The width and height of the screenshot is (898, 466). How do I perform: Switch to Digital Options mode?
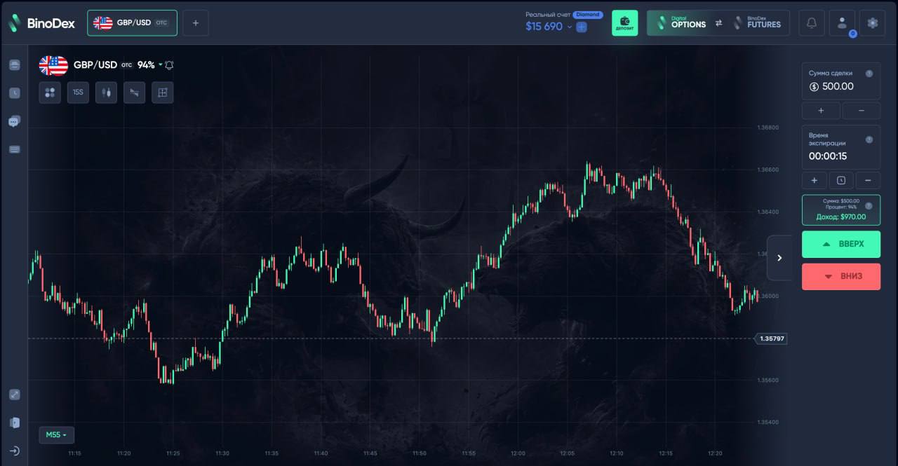[x=681, y=23]
